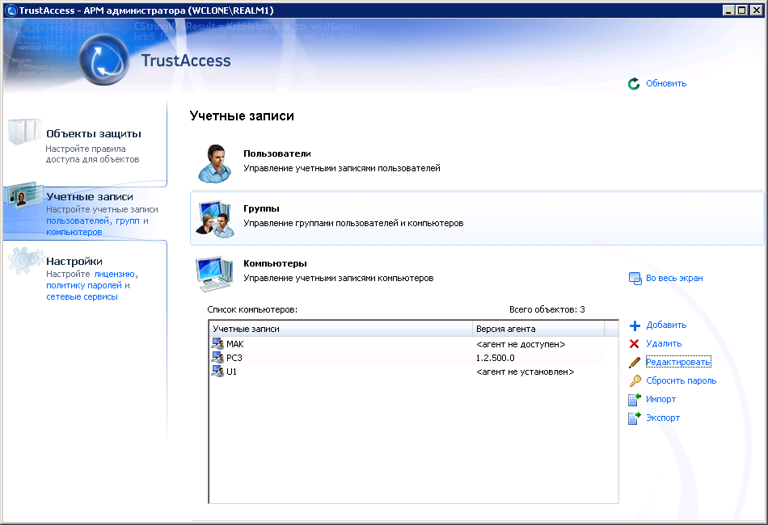Open the Settings sidebar section

74,261
